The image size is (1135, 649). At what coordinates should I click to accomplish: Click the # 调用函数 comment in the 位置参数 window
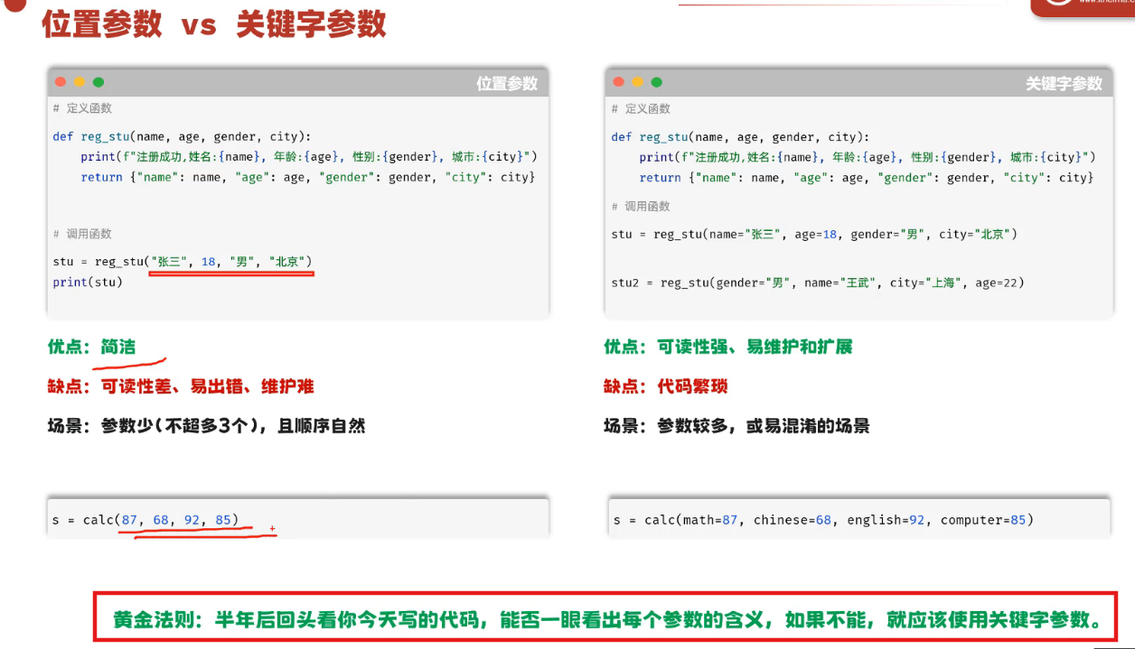82,234
